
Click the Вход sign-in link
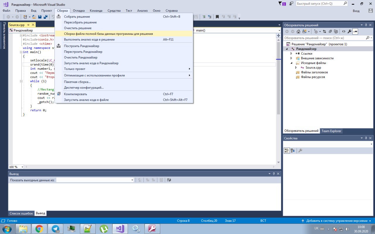(356, 11)
